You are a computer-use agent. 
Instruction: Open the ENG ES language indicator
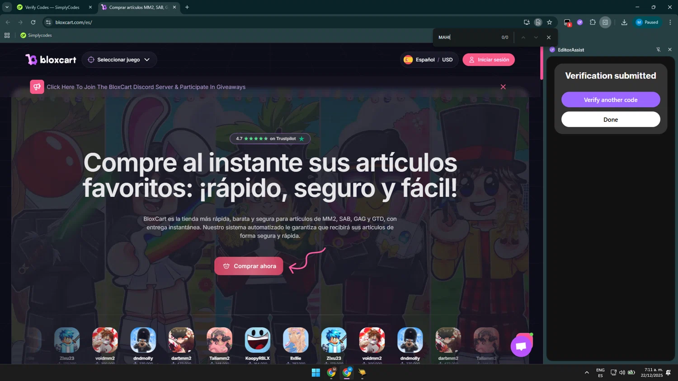(600, 372)
